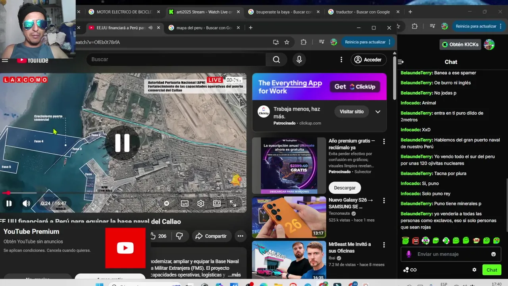Click the Visitar sitio ad button
Screen dimensions: 508x286
coord(351,112)
